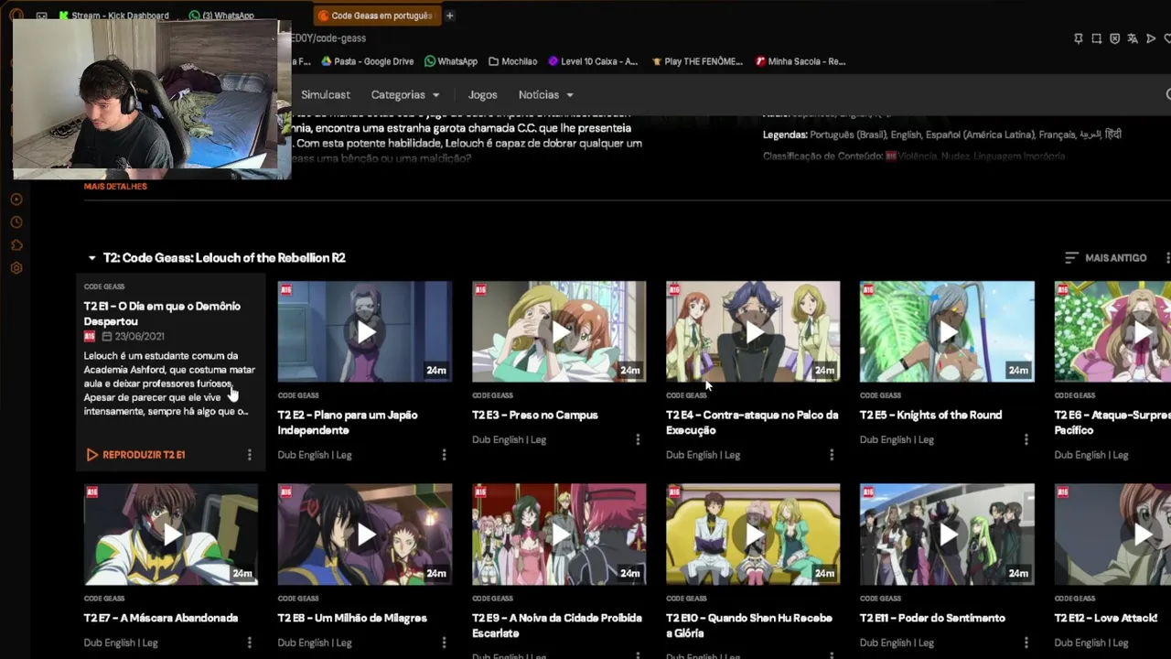Open Play THE FENÔME bookmark
This screenshot has height=659, width=1171.
pyautogui.click(x=697, y=61)
